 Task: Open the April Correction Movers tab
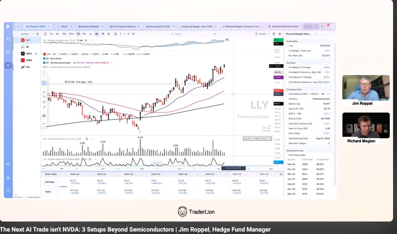coord(124,27)
